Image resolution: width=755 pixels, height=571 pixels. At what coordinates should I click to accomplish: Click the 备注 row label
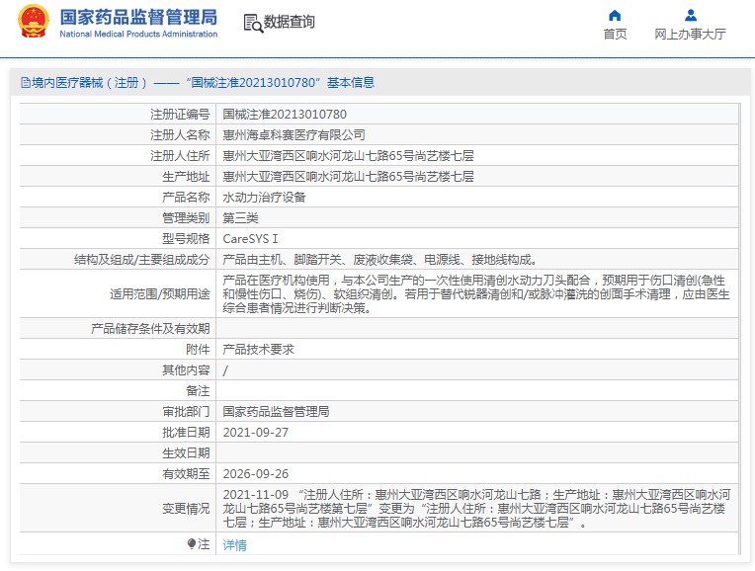[198, 390]
